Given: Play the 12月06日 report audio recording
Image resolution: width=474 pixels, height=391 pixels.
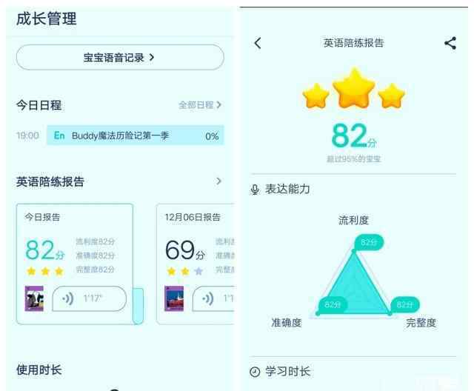Looking at the screenshot, I should [x=213, y=298].
